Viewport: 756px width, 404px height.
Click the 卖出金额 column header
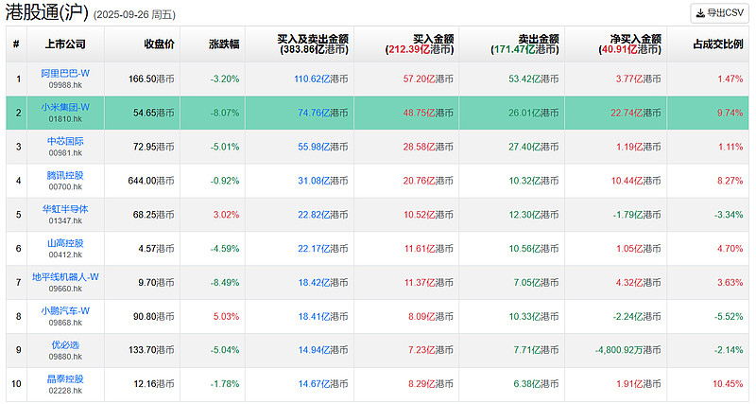tap(524, 44)
